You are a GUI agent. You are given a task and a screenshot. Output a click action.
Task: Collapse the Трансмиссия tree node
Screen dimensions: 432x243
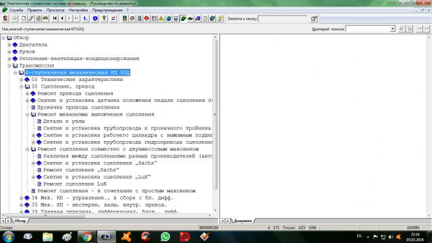[9, 65]
